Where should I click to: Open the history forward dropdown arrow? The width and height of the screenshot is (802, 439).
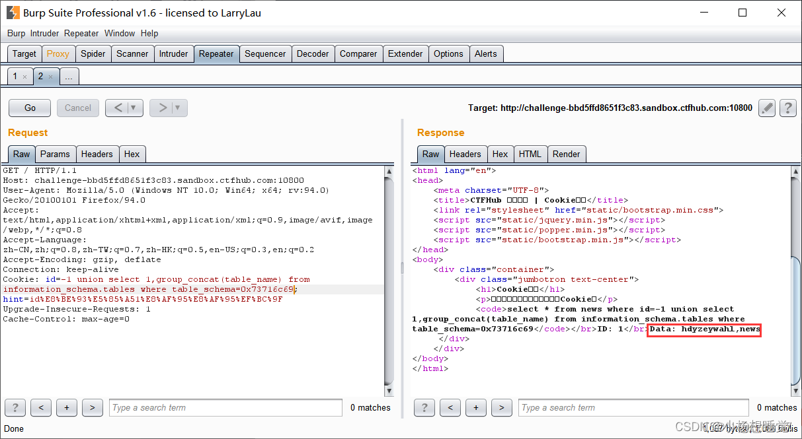pos(179,108)
